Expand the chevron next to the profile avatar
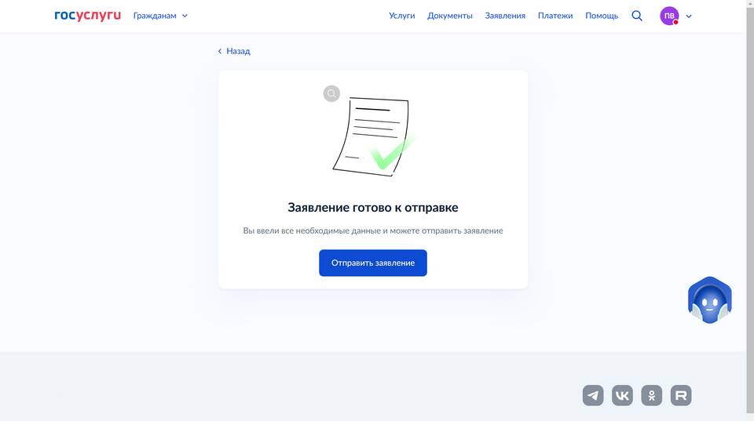Viewport: 754px width, 421px height. 689,16
